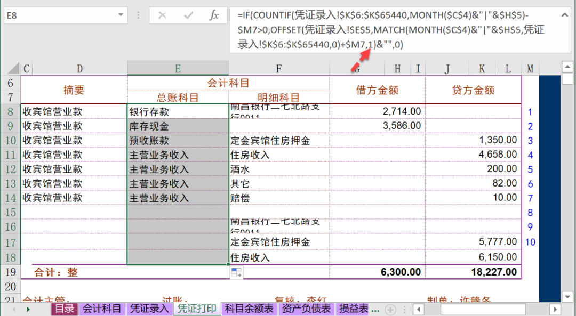Select column J header
Image resolution: width=576 pixels, height=316 pixels.
(x=447, y=68)
